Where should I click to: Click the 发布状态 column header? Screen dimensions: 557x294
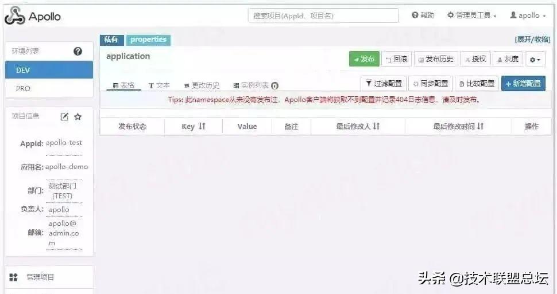coord(132,126)
